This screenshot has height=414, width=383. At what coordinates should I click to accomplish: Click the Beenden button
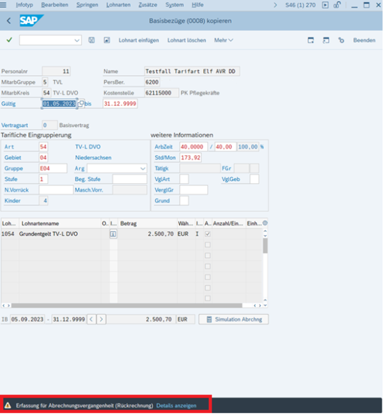364,40
